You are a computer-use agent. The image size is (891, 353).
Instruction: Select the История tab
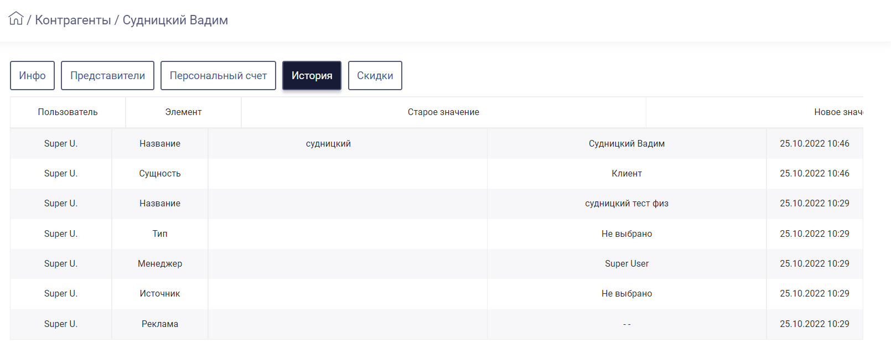coord(312,75)
